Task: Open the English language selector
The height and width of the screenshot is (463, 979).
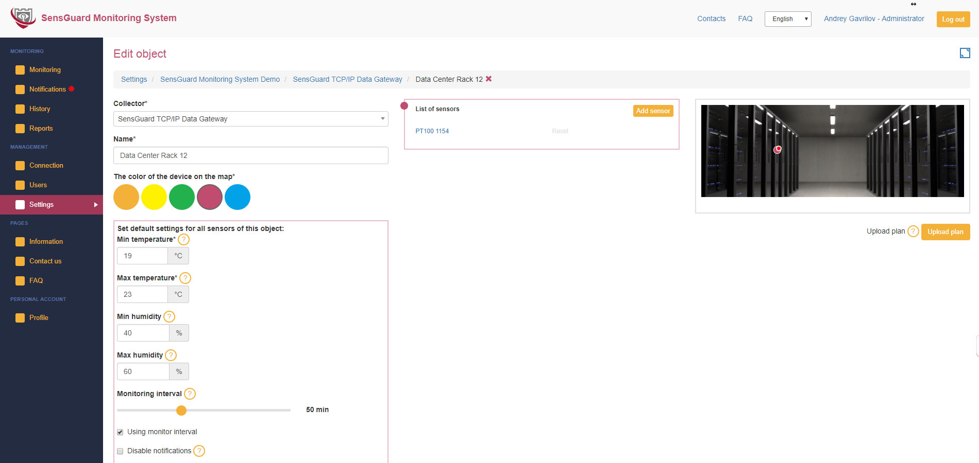Action: coord(788,19)
